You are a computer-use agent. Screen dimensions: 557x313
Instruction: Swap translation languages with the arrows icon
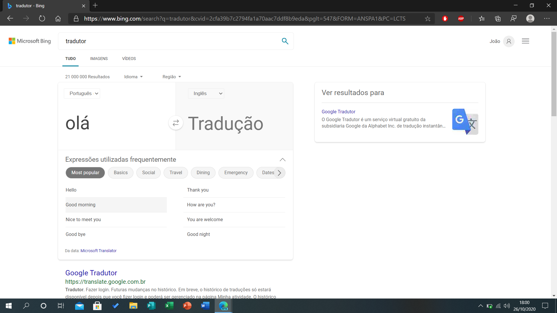point(176,123)
